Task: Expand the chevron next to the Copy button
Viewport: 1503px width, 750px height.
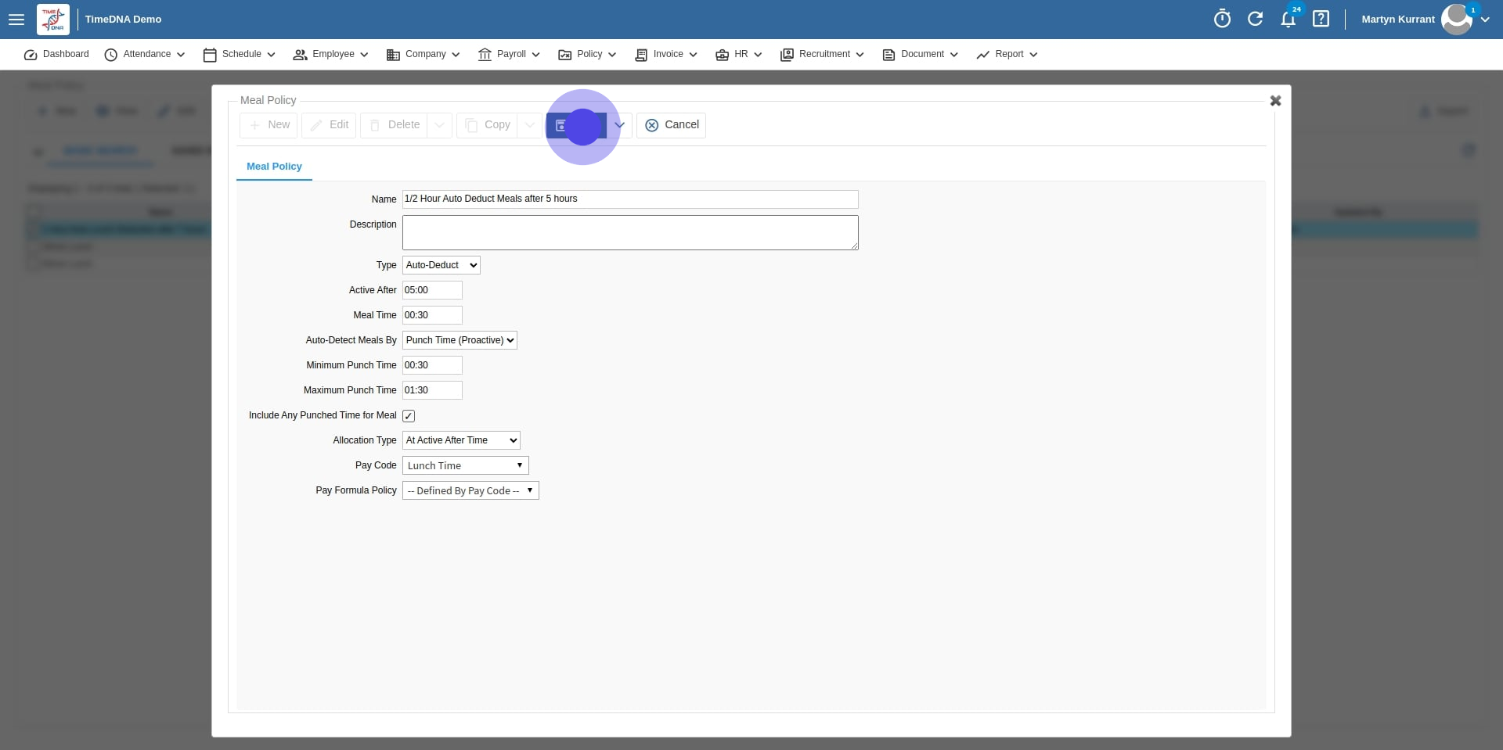Action: pos(530,125)
